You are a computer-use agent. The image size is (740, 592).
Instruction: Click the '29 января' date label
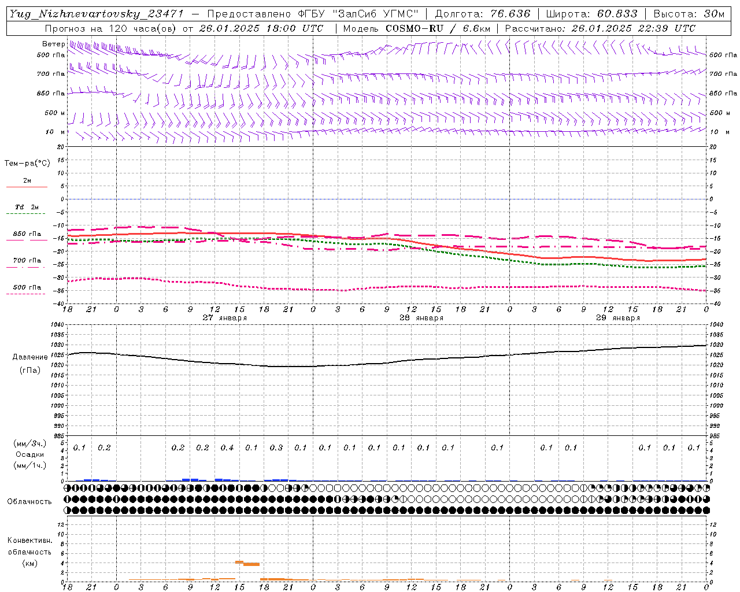click(x=617, y=318)
